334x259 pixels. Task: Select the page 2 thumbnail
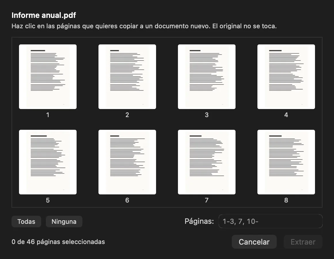pyautogui.click(x=127, y=77)
